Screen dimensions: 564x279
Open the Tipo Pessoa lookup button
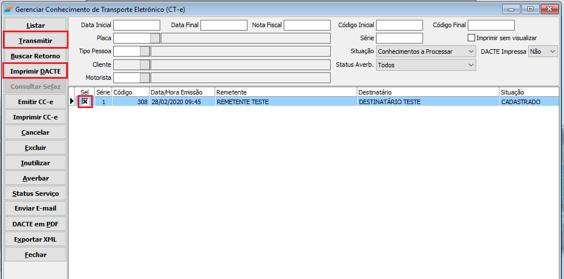[x=145, y=51]
